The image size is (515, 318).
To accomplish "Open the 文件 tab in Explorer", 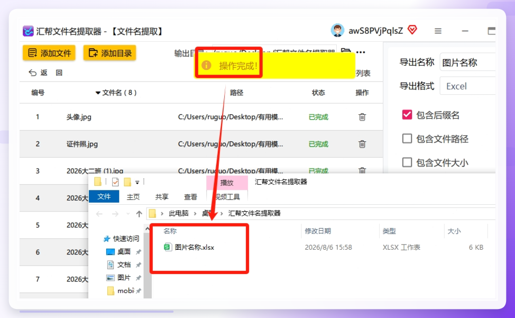I will [104, 196].
